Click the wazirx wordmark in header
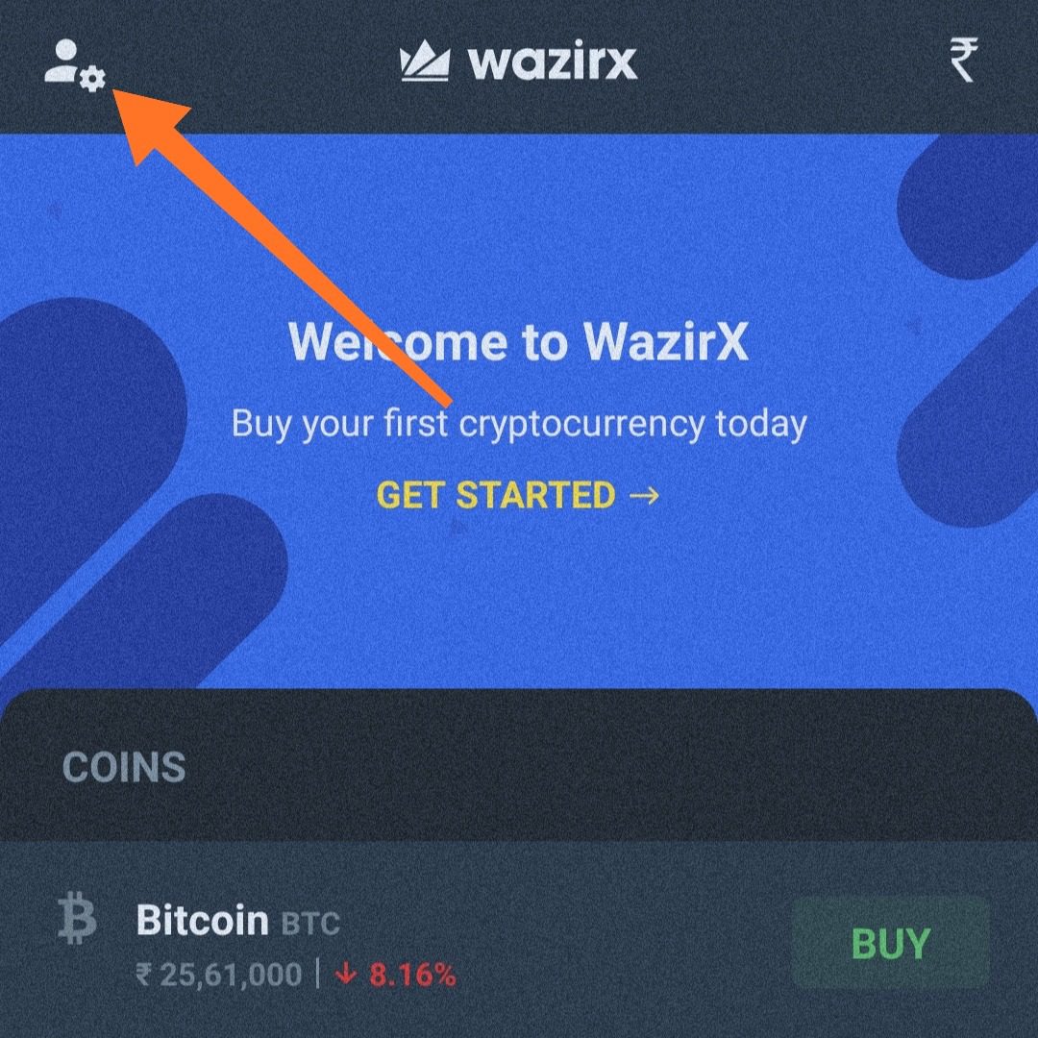The width and height of the screenshot is (1038, 1038). point(553,62)
